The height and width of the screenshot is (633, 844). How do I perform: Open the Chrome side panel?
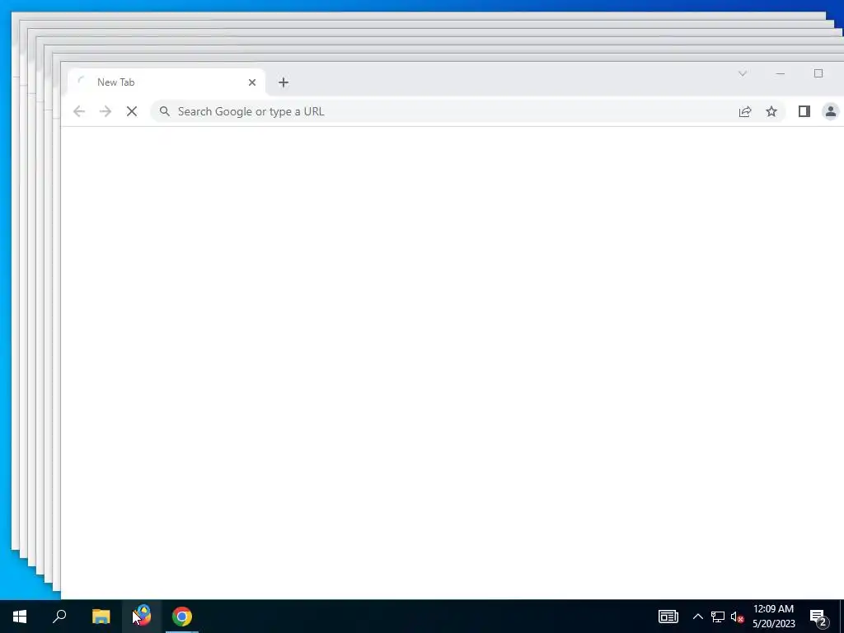click(x=804, y=111)
